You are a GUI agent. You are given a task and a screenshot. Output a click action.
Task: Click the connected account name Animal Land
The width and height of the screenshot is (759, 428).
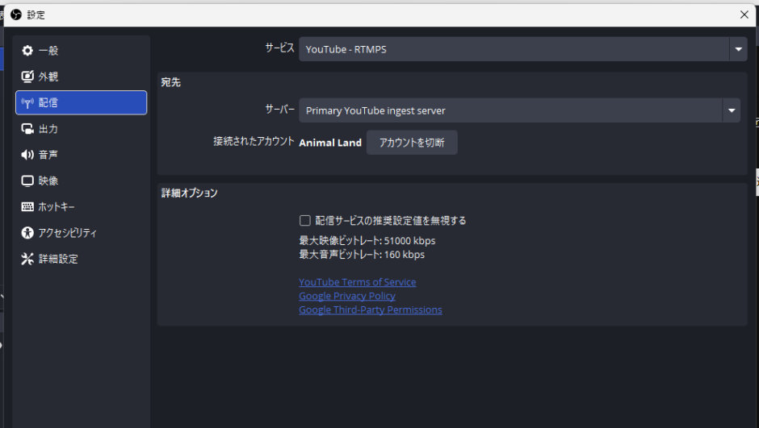tap(330, 143)
